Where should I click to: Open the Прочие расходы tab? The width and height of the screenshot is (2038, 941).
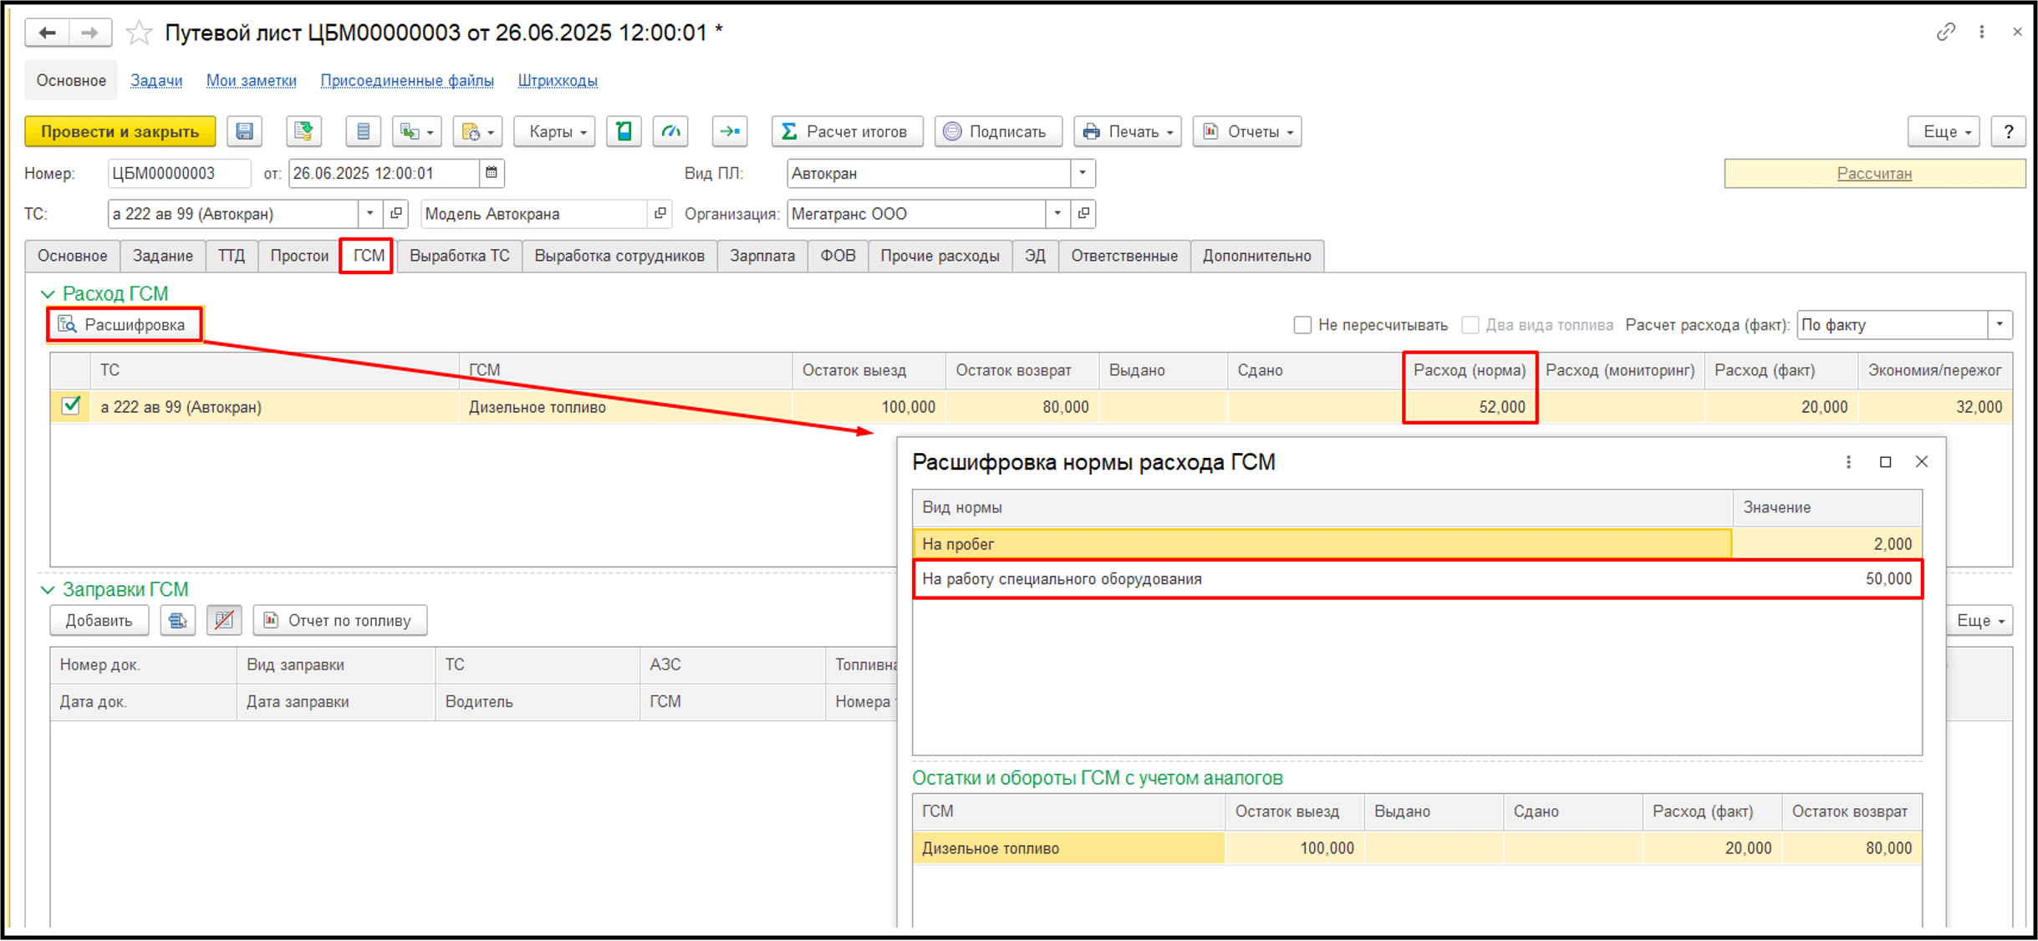coord(939,256)
